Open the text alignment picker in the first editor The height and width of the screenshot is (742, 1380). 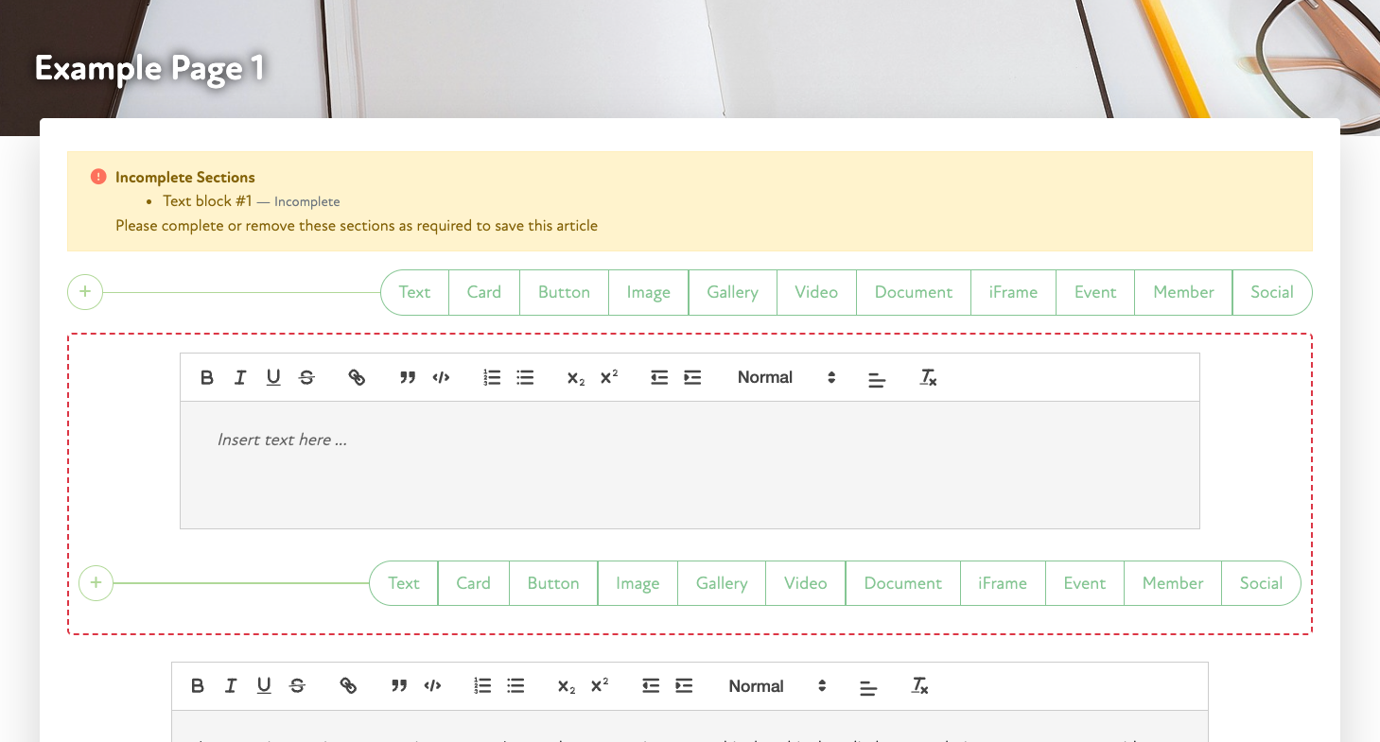(877, 379)
